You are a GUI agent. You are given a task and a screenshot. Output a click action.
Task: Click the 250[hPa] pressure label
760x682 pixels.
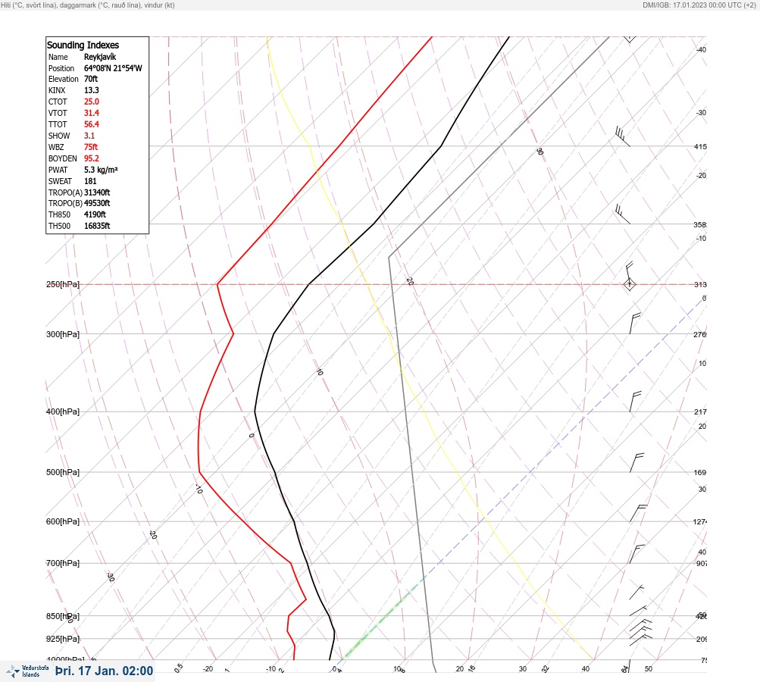63,284
